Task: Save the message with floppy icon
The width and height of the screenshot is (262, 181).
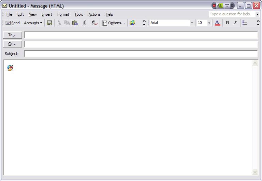Action: [x=49, y=23]
